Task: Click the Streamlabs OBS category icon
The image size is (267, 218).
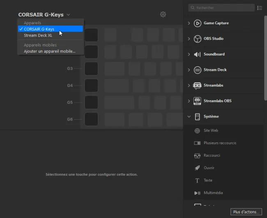Action: pos(197,101)
